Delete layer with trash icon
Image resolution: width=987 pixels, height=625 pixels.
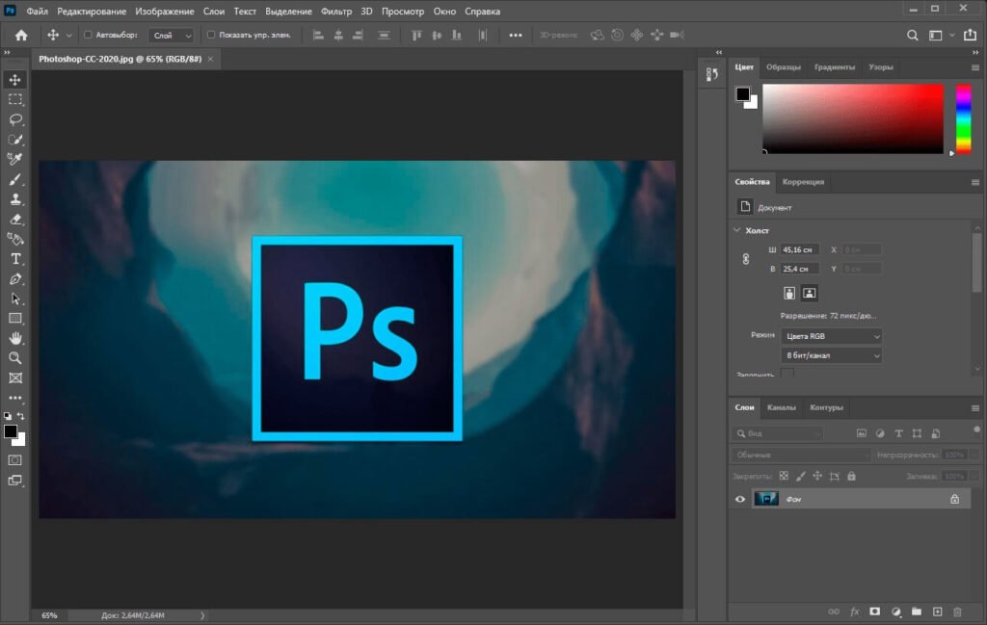pyautogui.click(x=957, y=612)
